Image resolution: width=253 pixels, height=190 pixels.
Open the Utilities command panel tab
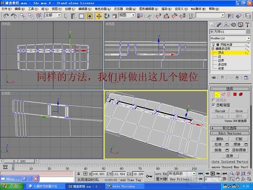tap(248, 25)
